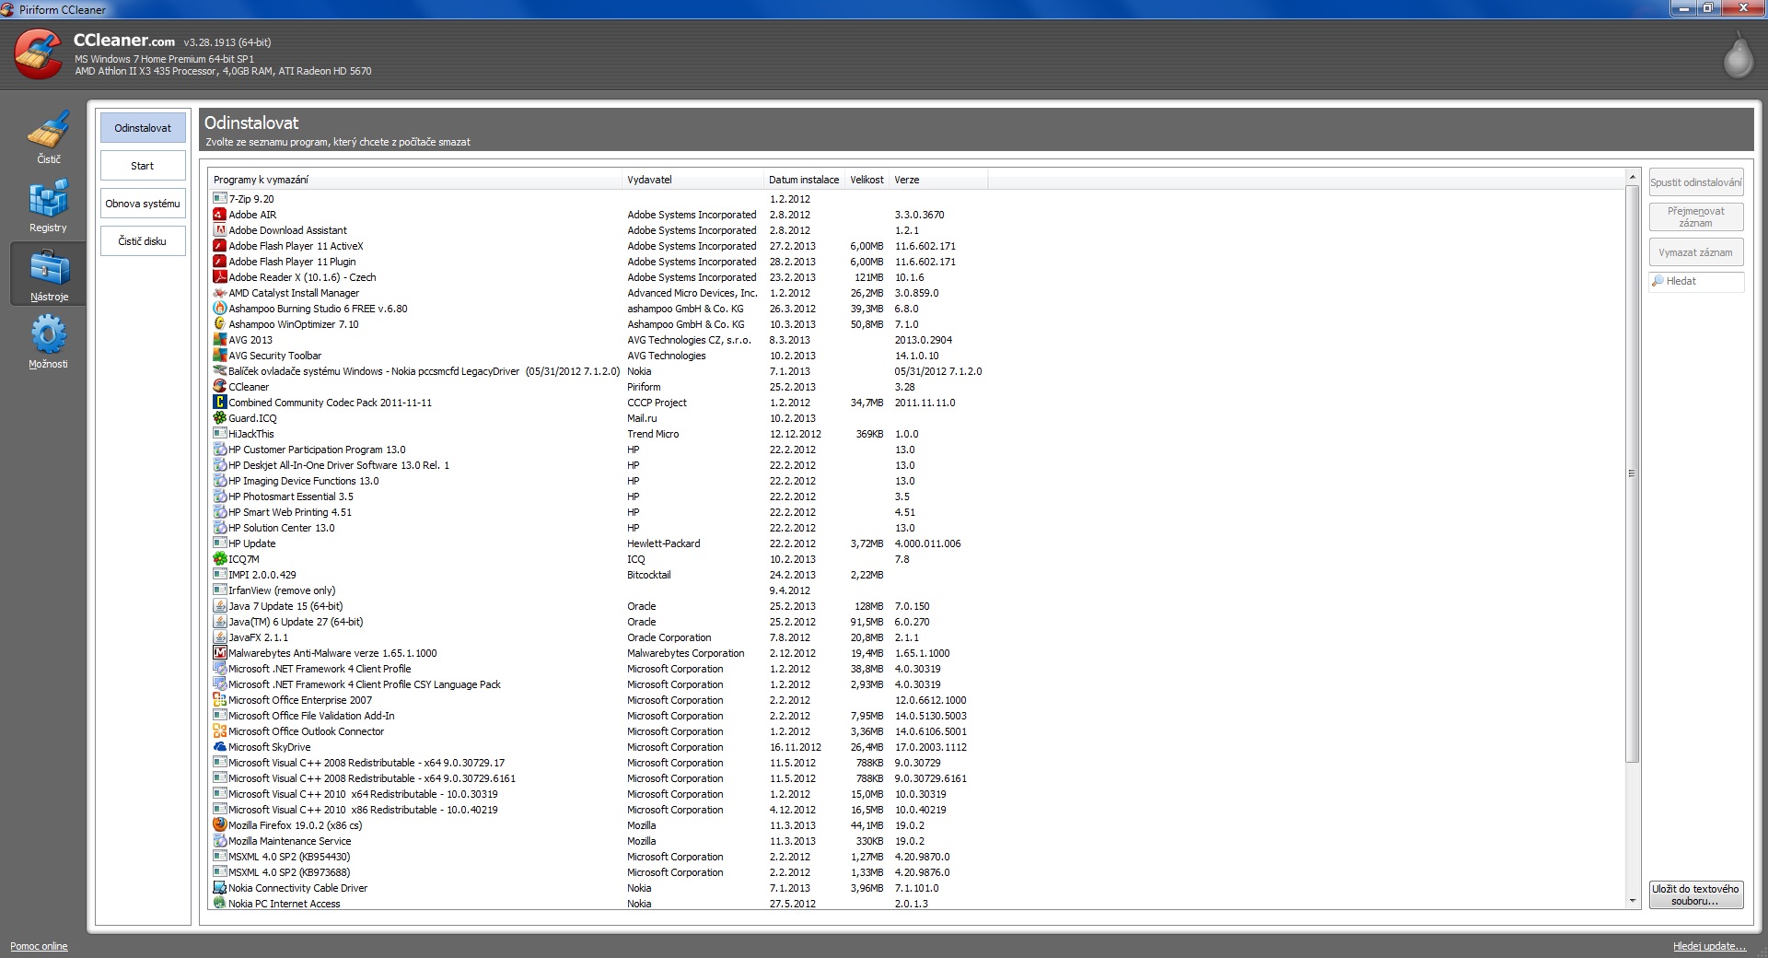
Task: Open the Pomoc online link
Action: [39, 946]
